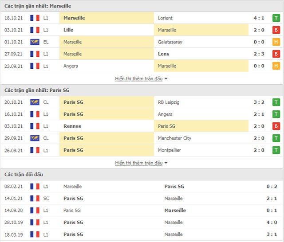Viewport: 284px width, 242px height.
Task: Click 'Hiển thị thêm trận đấu' under Paris SG
Action: point(139,163)
